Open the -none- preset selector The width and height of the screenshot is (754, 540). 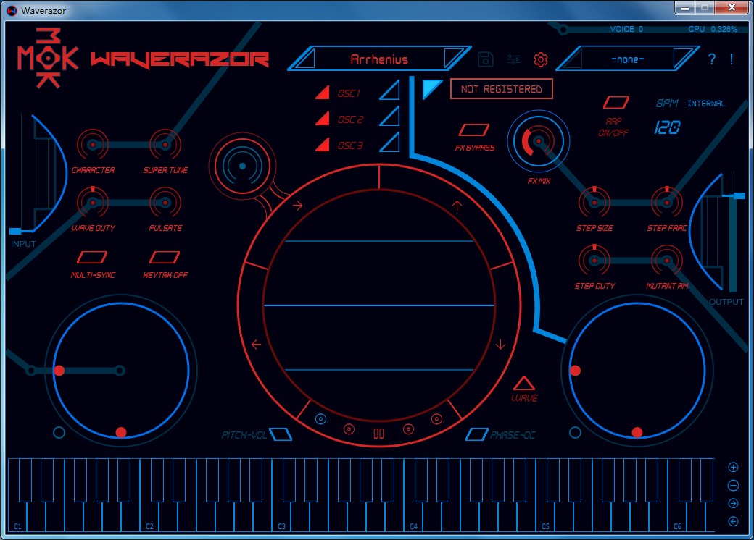click(x=628, y=59)
